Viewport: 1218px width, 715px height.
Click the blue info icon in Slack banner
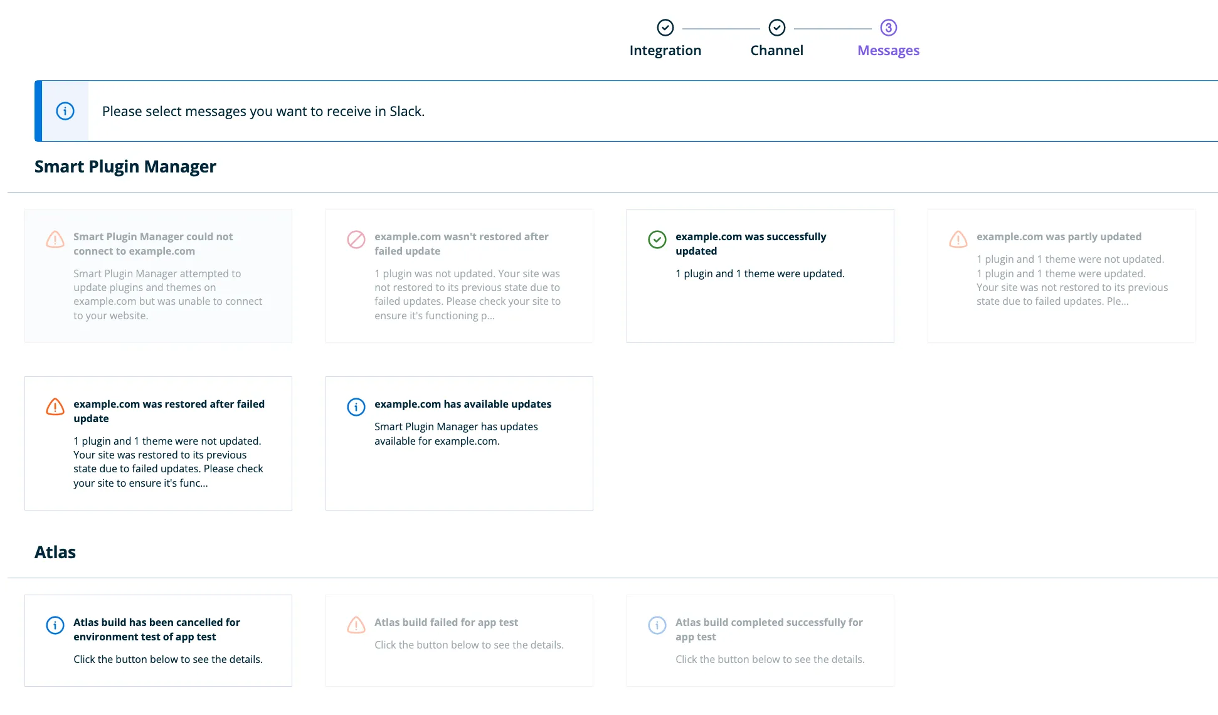[x=65, y=111]
